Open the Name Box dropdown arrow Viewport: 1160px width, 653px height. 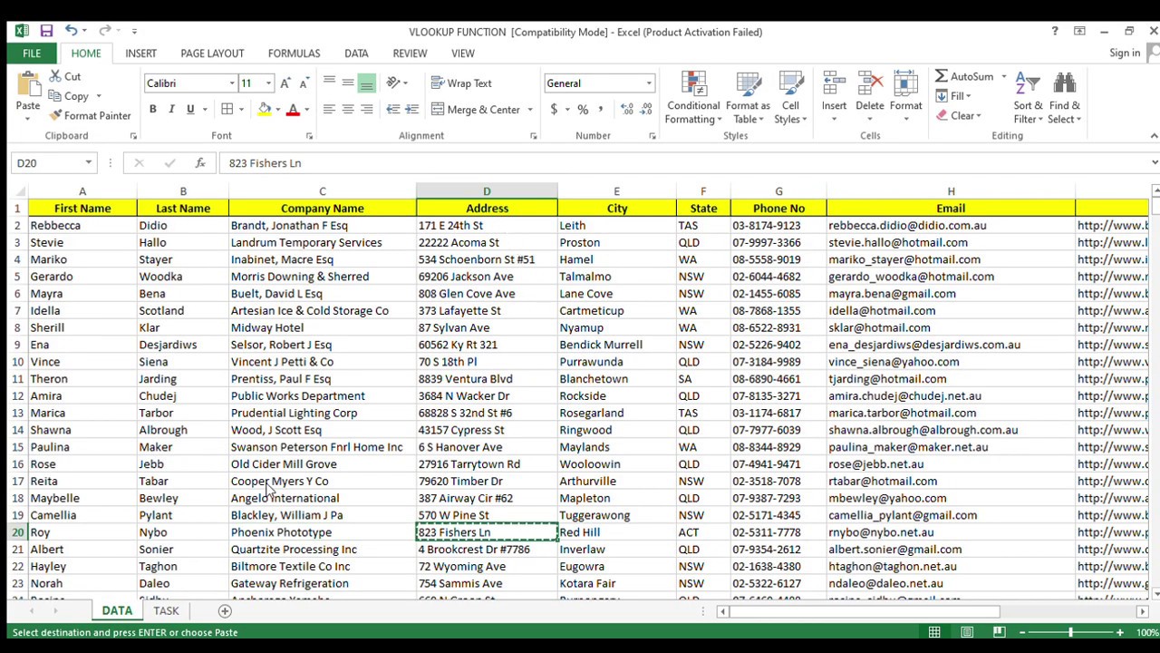coord(88,163)
